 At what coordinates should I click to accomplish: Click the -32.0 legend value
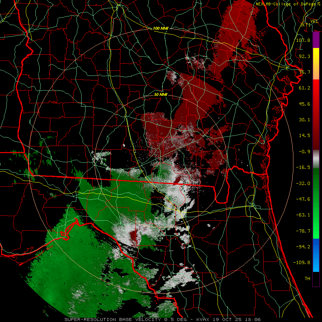303,184
